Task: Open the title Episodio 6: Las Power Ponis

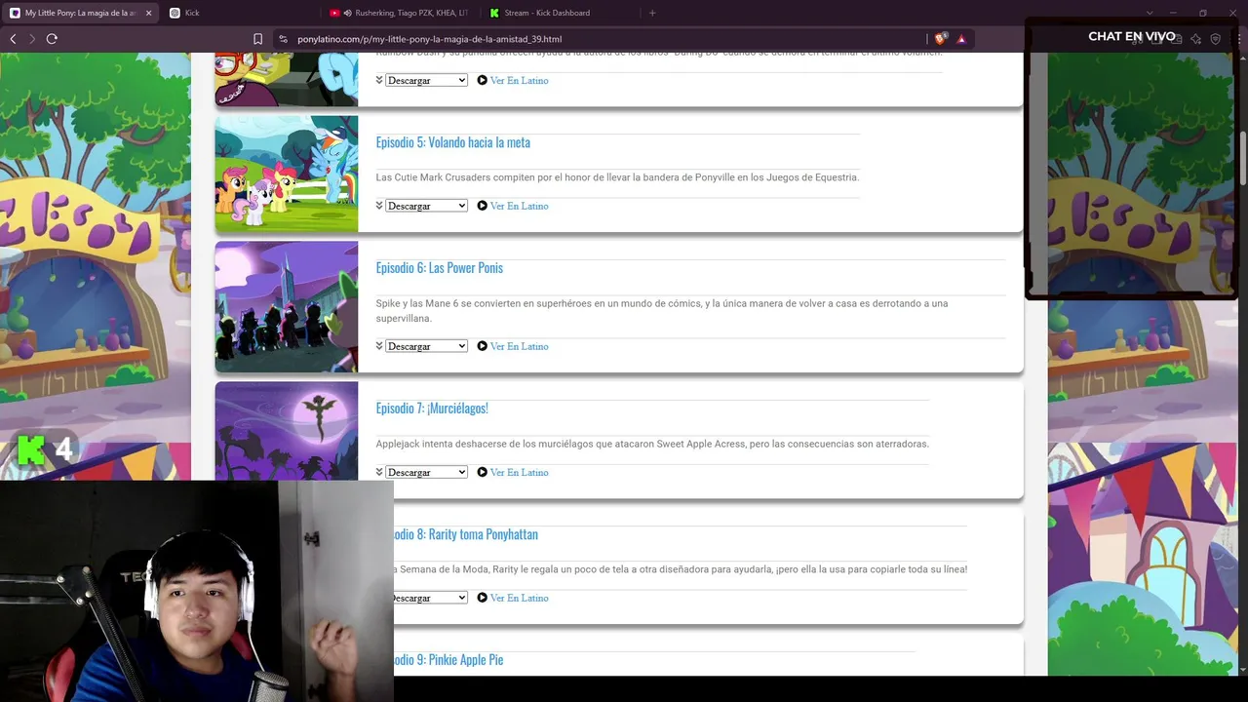Action: [x=440, y=268]
